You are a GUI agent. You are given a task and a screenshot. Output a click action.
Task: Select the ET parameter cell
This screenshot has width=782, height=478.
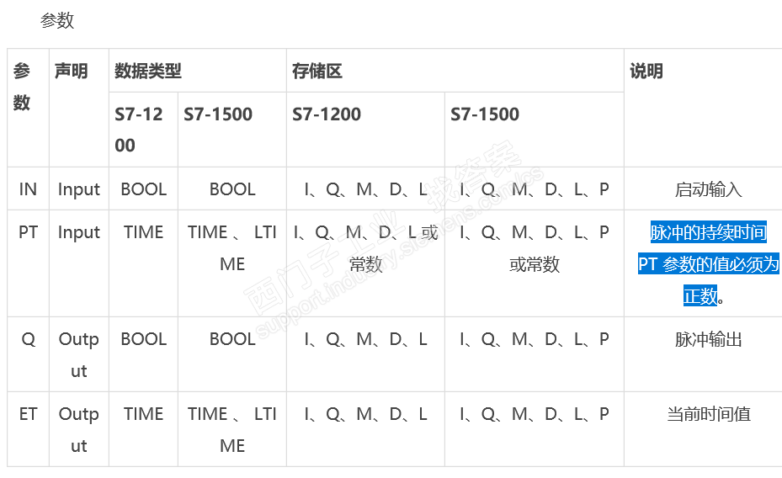pyautogui.click(x=28, y=414)
